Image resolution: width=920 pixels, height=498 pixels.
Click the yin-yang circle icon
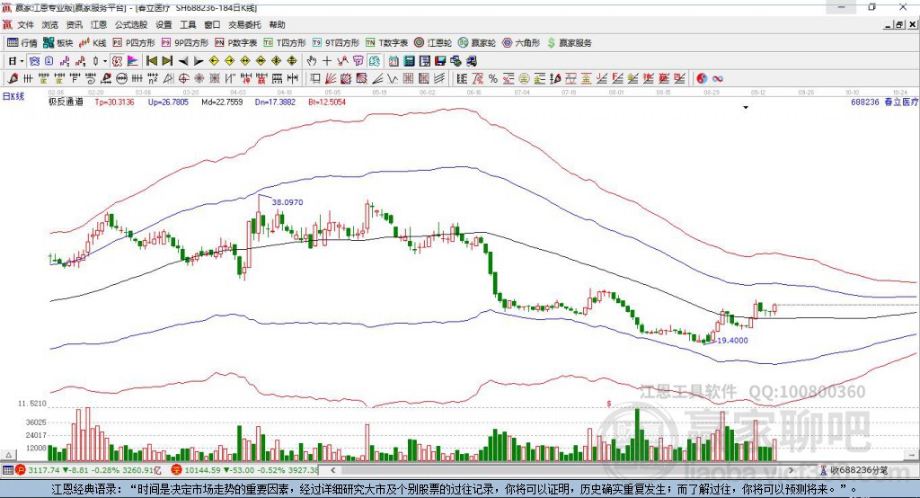(x=702, y=79)
